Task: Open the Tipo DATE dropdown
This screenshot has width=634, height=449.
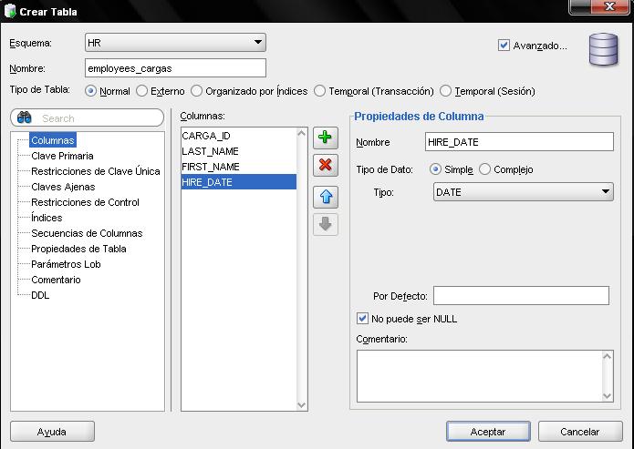Action: (x=524, y=192)
